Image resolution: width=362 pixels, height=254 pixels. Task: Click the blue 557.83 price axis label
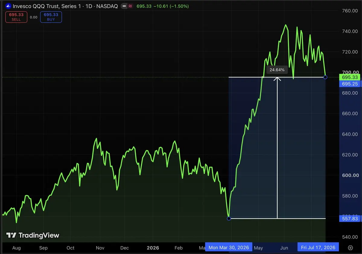[350, 219]
